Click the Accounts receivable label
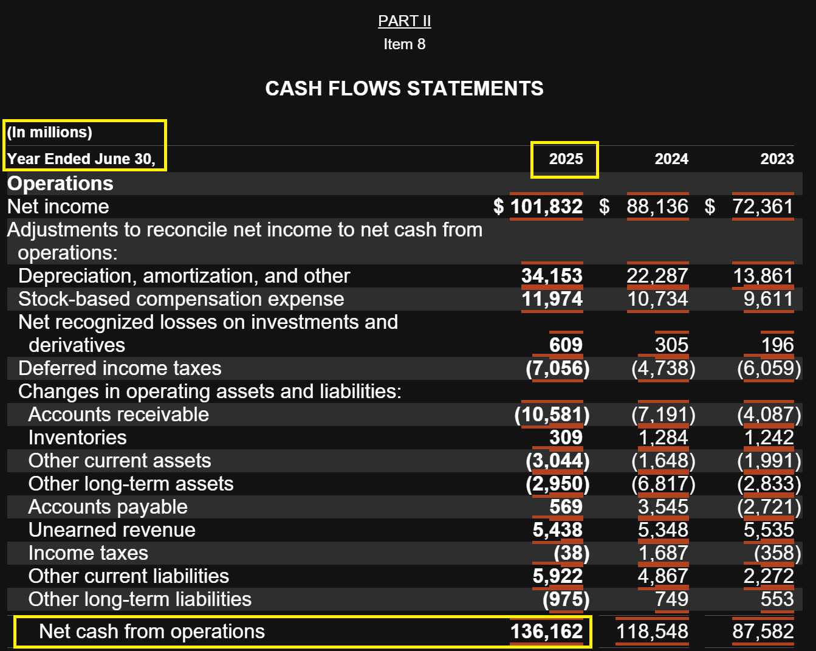Screen dimensions: 816x651 pos(118,415)
